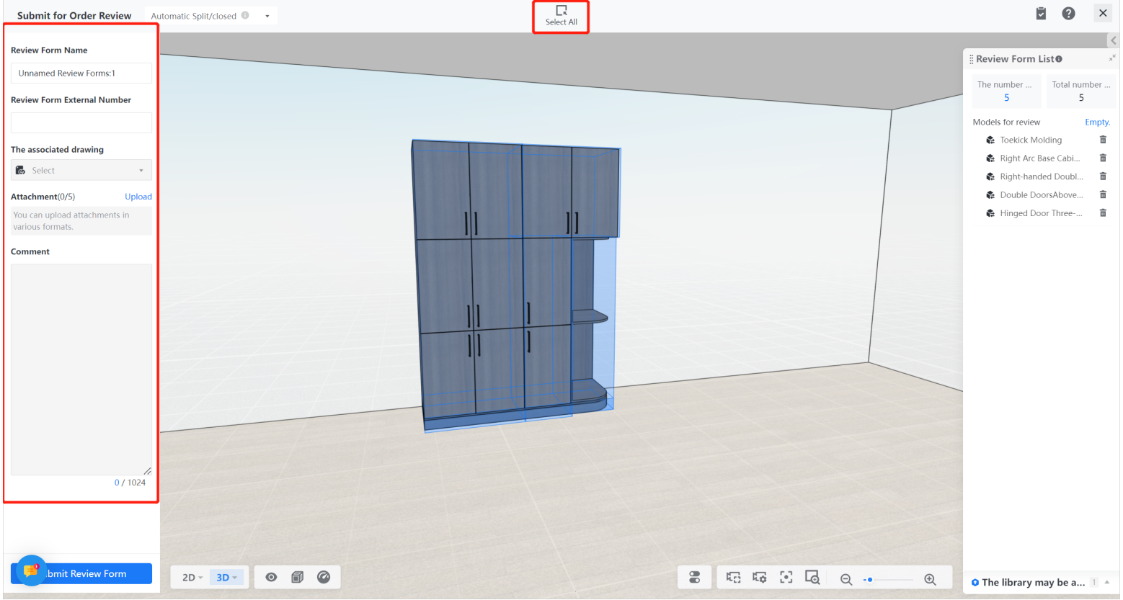Open the 3D view mode dropdown
Screen dimensions: 1123x600
click(226, 578)
